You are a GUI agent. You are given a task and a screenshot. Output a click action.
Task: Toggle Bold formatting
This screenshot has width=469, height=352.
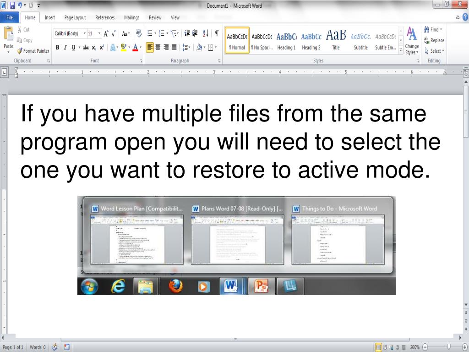pyautogui.click(x=57, y=47)
